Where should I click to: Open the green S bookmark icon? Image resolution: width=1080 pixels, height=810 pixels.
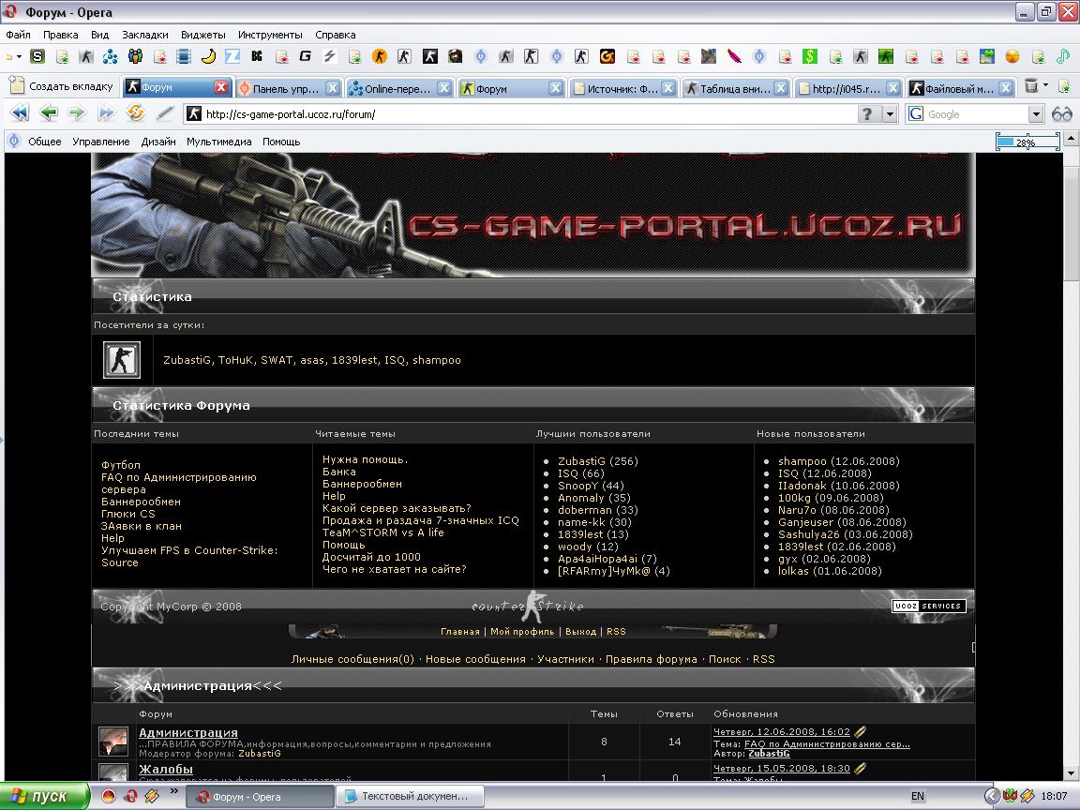pyautogui.click(x=37, y=56)
